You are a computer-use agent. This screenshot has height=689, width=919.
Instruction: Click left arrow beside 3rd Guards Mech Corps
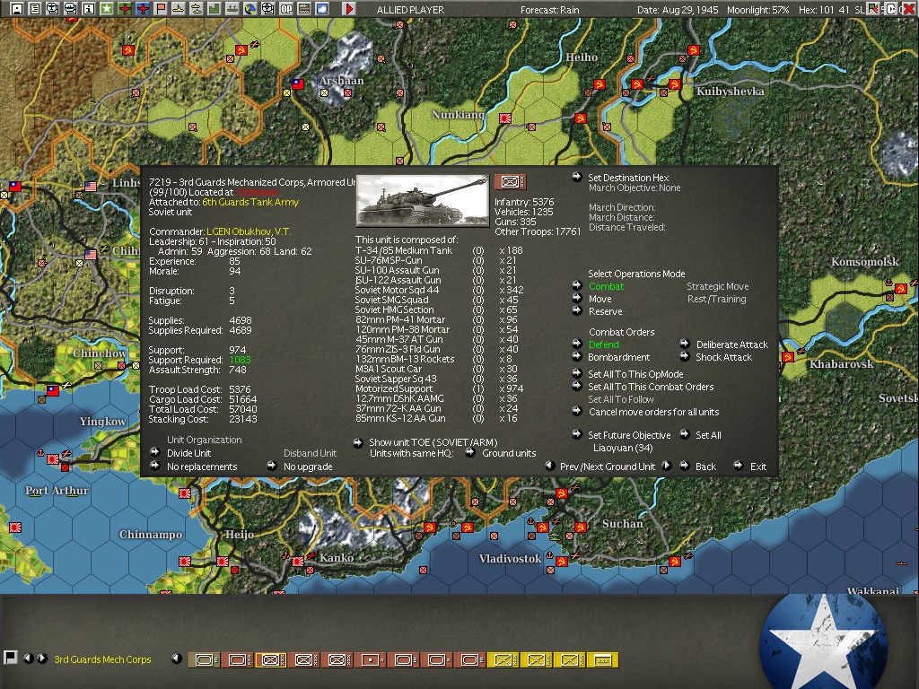click(x=28, y=658)
